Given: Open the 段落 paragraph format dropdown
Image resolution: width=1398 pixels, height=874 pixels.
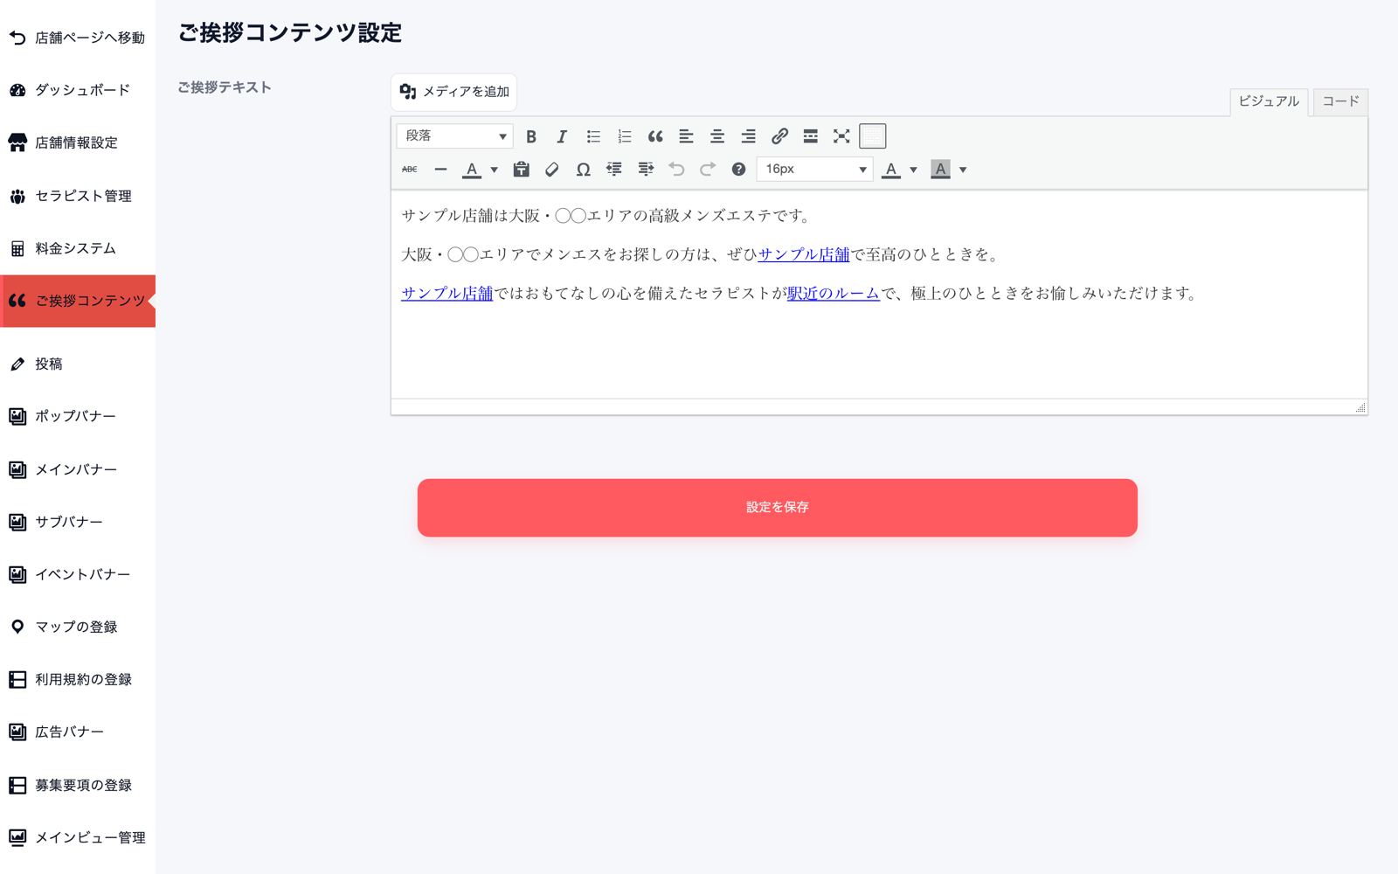Looking at the screenshot, I should 455,136.
